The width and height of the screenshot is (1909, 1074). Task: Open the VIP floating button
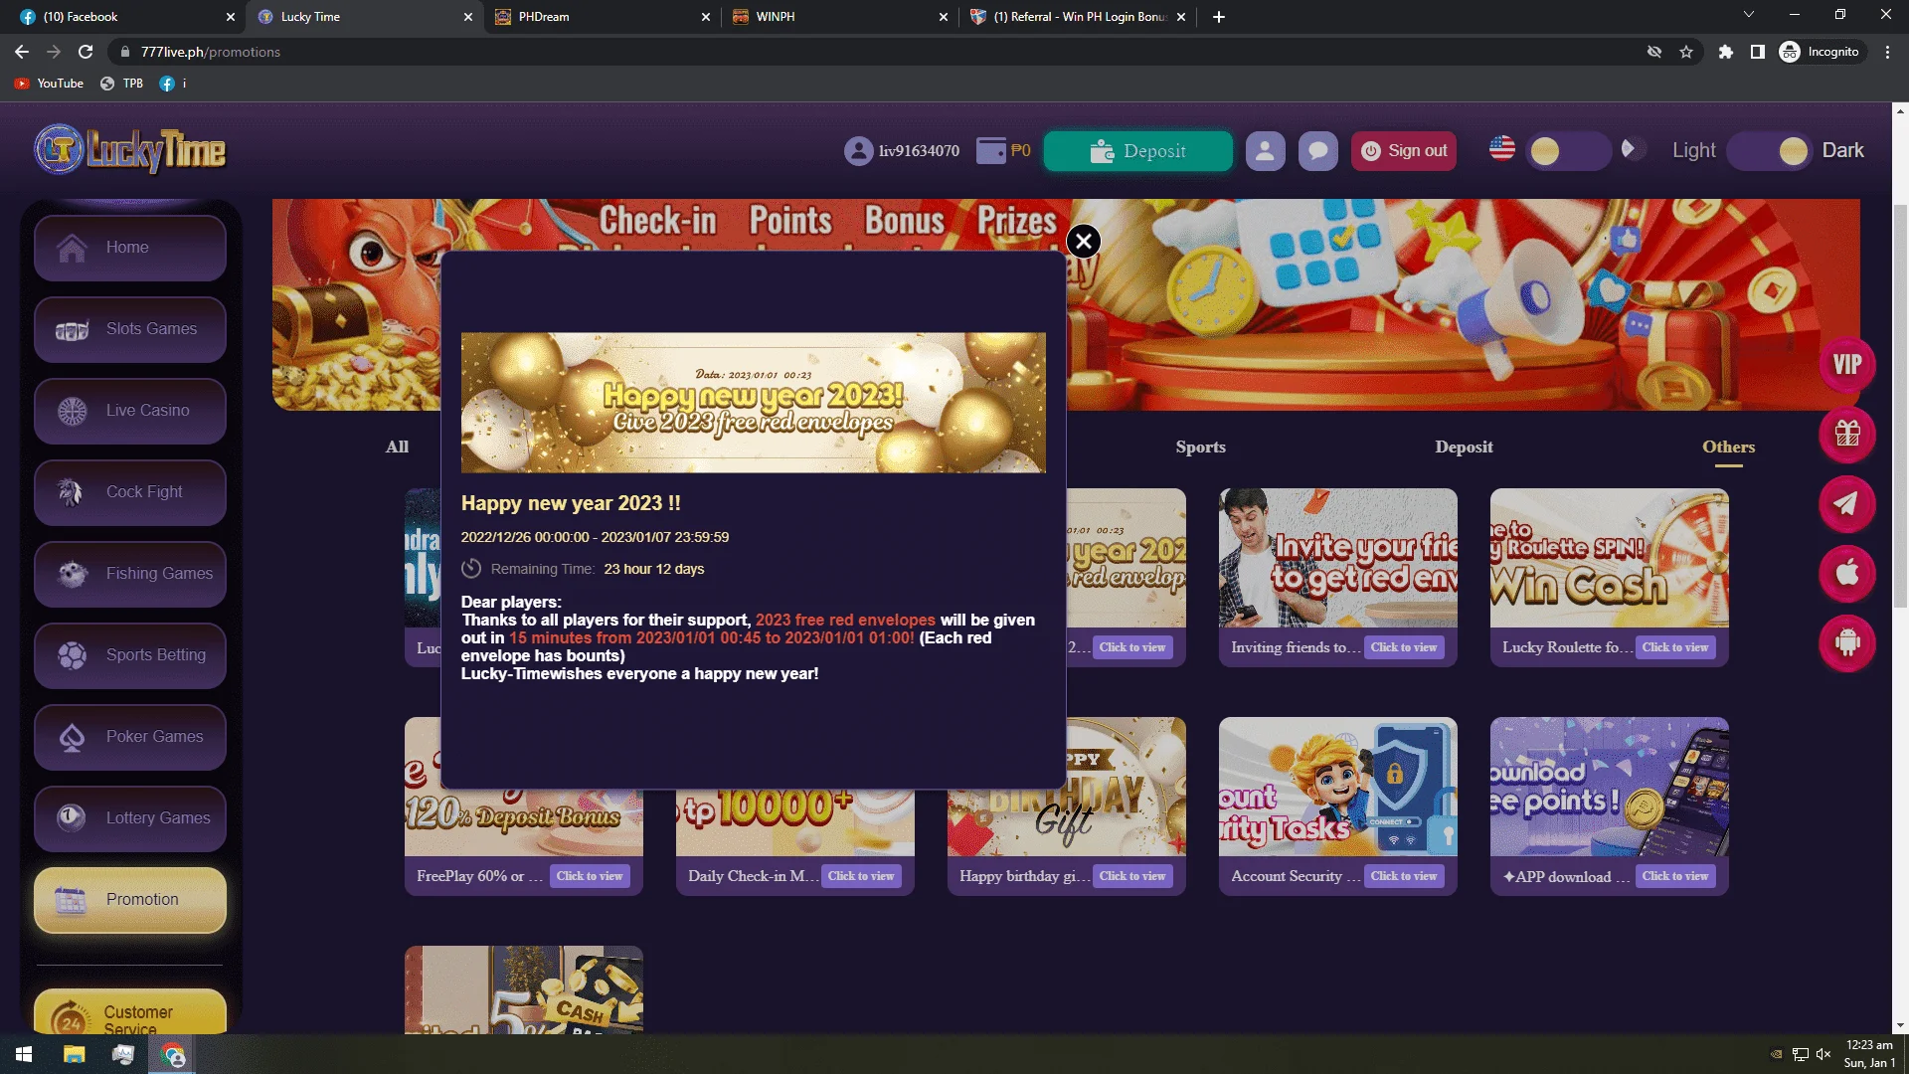pos(1847,365)
